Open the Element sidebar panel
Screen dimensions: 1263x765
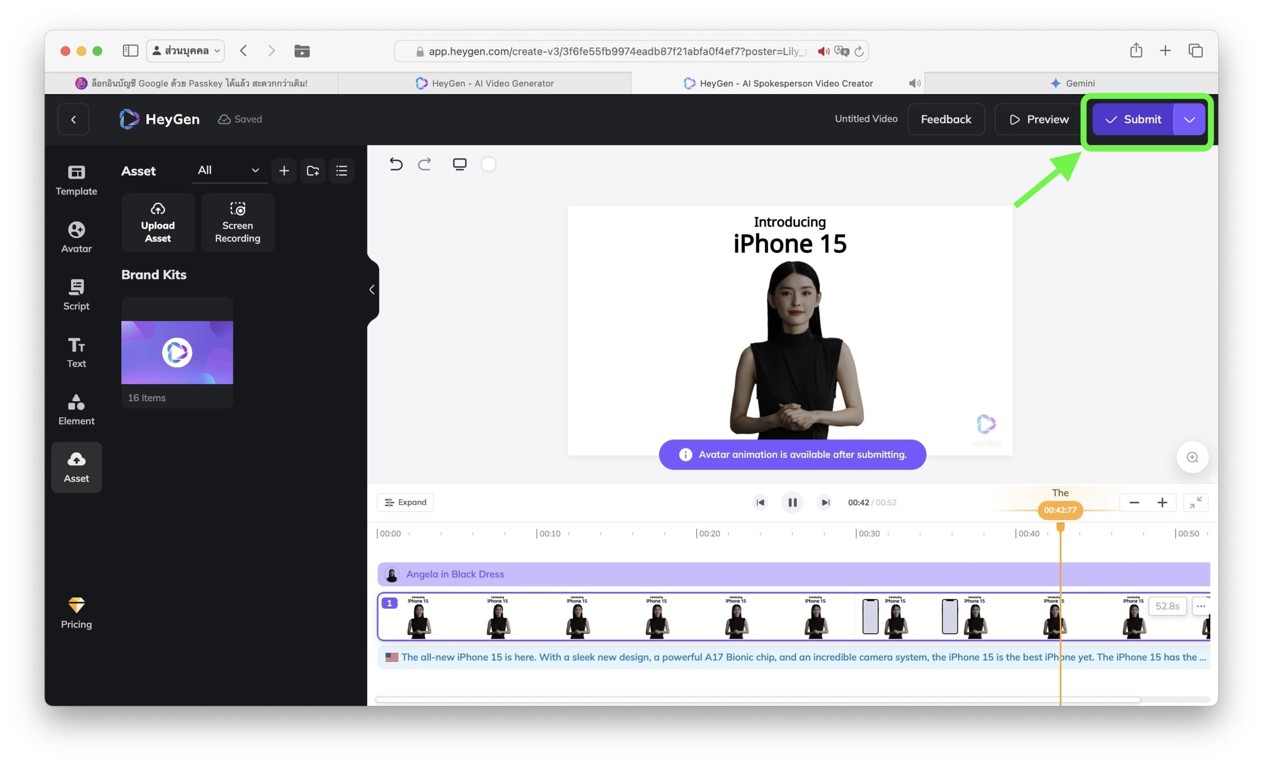pyautogui.click(x=76, y=409)
